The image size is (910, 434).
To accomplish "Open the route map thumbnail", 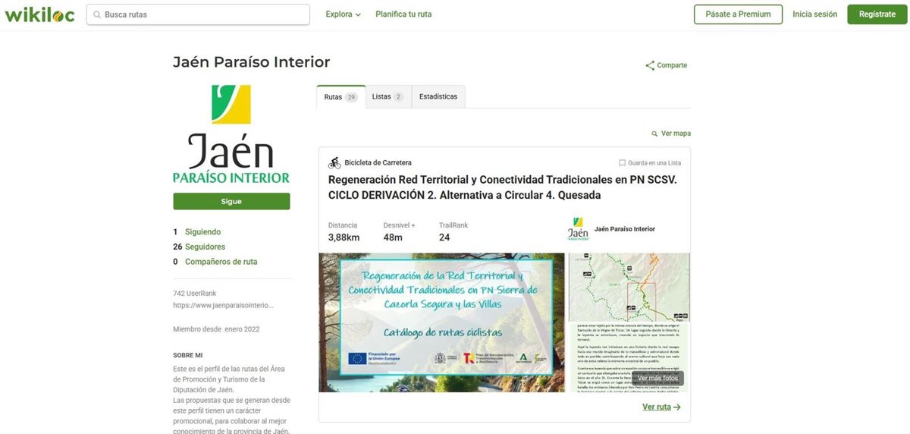I will pos(629,287).
